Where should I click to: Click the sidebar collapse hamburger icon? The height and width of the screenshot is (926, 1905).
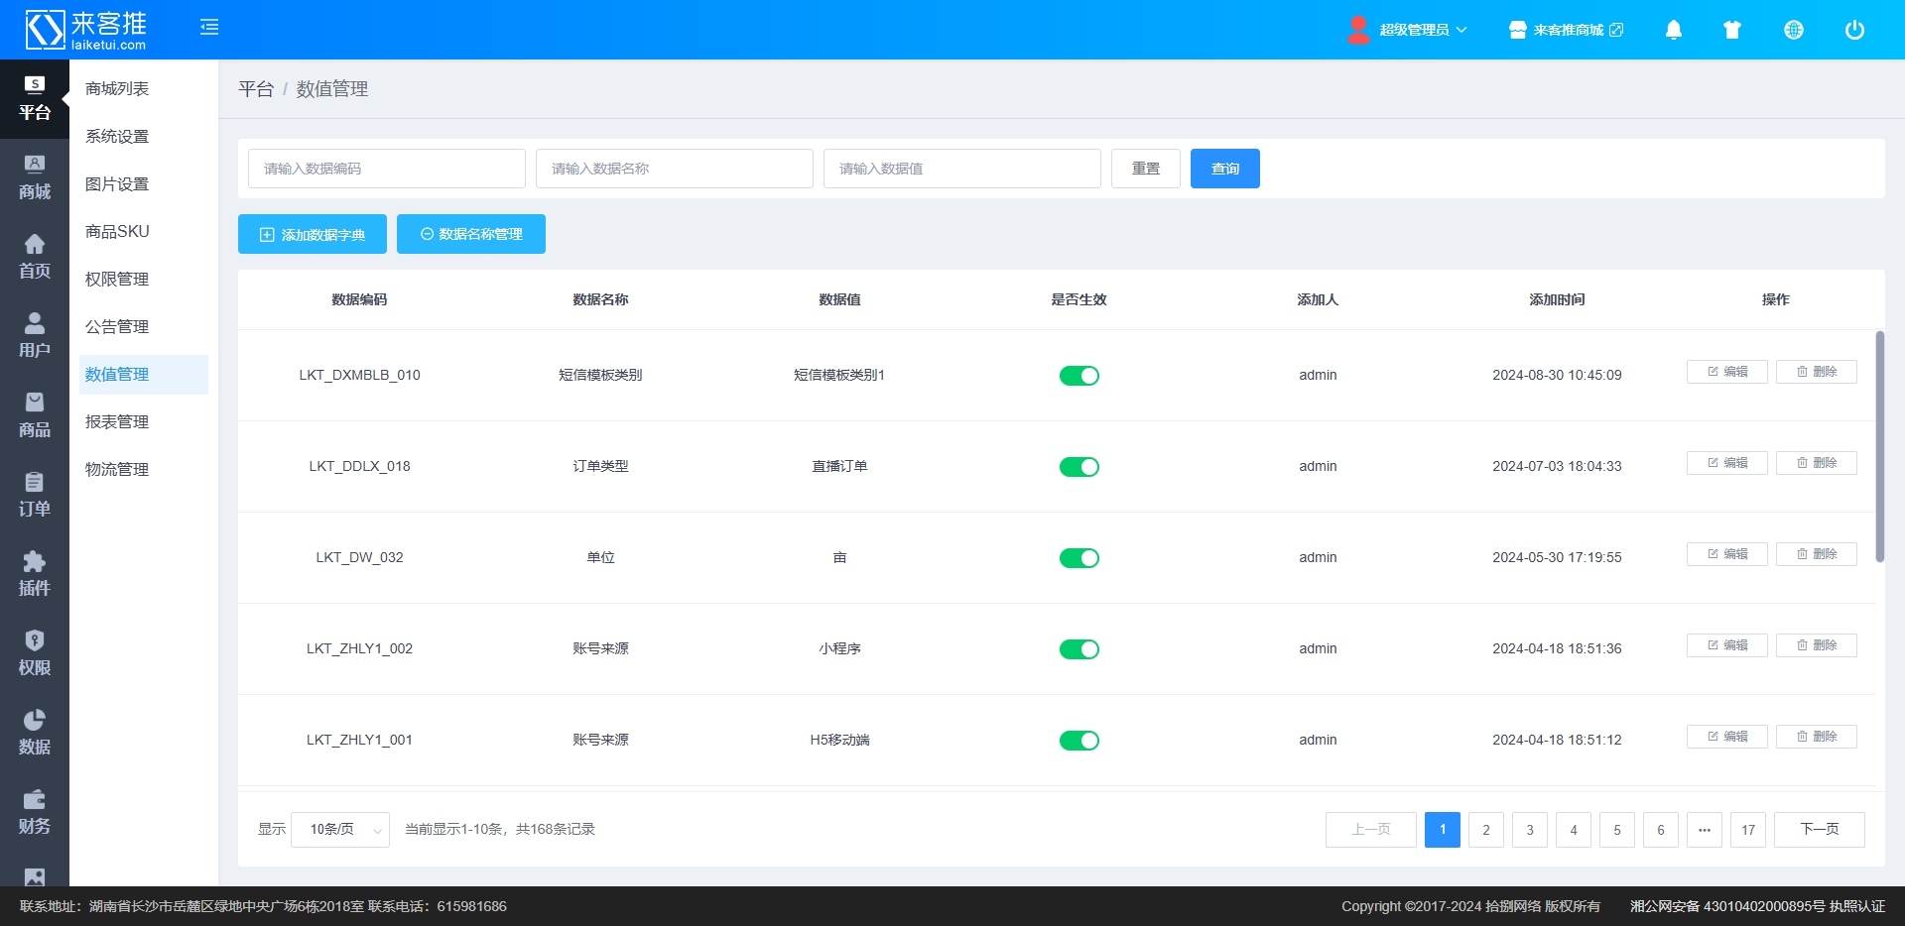pos(209,28)
